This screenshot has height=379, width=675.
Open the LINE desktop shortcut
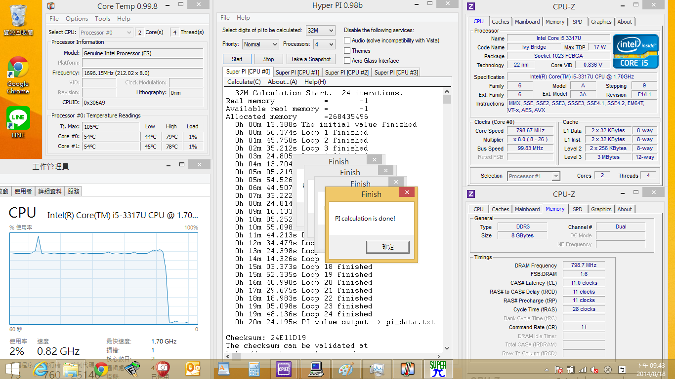[18, 122]
